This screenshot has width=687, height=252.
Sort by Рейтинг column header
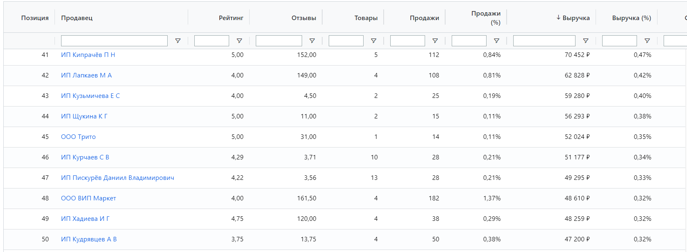(231, 18)
